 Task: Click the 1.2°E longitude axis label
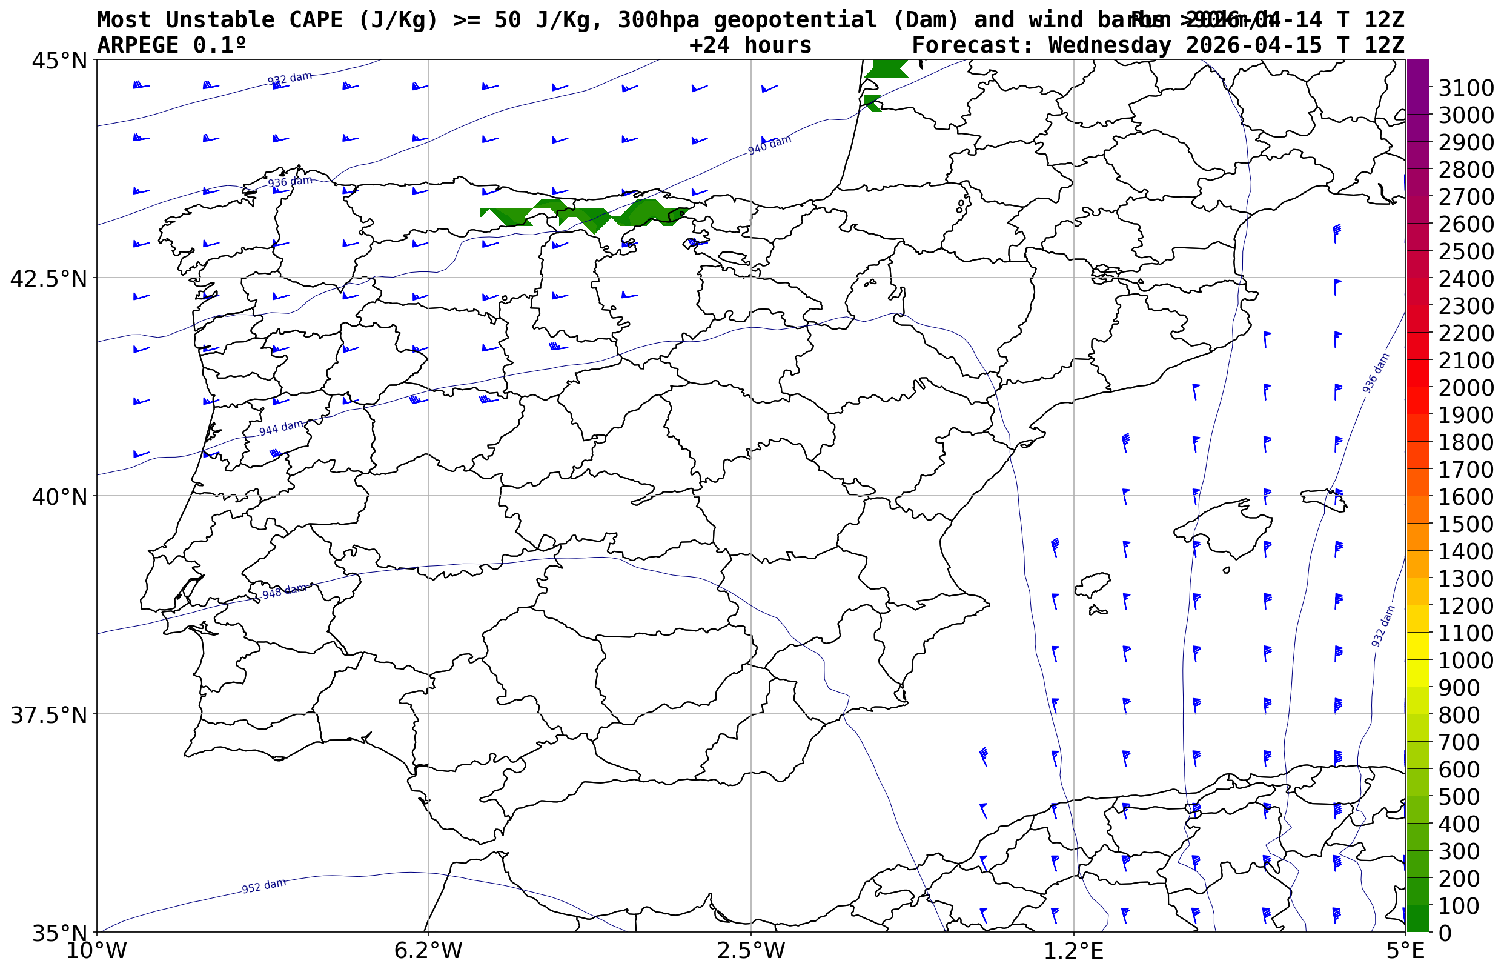[x=1074, y=951]
